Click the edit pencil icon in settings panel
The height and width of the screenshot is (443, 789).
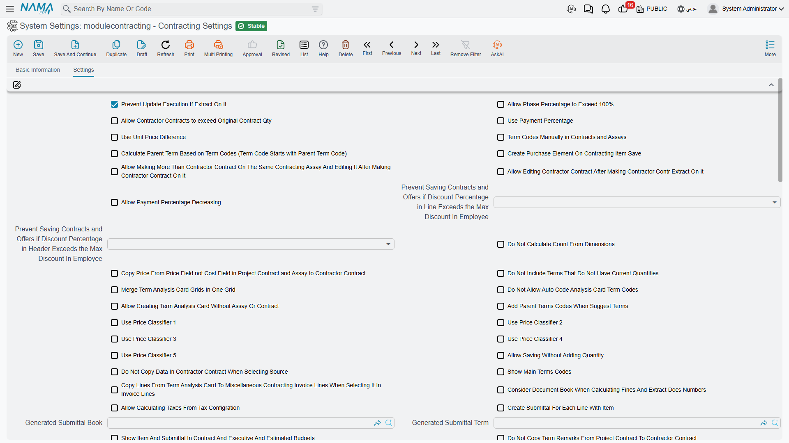[x=17, y=85]
